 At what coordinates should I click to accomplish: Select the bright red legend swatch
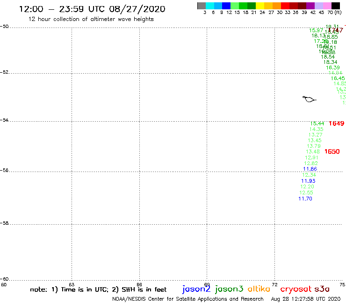click(285, 6)
